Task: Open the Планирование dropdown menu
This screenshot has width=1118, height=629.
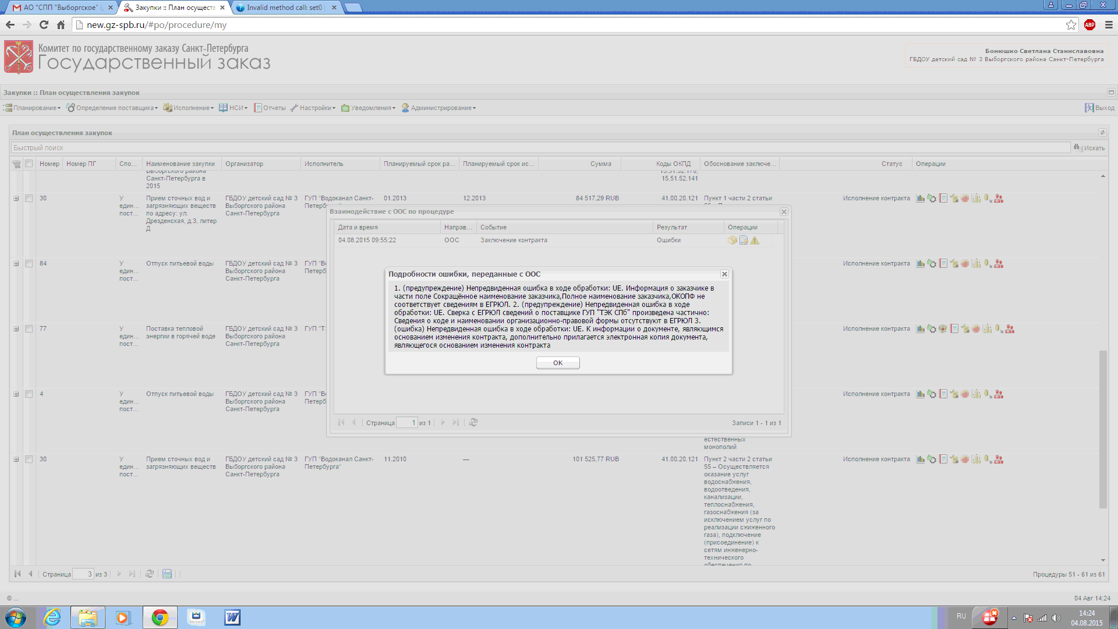Action: (x=33, y=108)
